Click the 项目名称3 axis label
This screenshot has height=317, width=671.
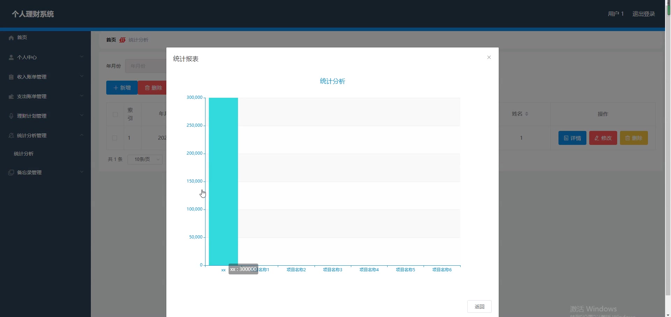coord(333,270)
